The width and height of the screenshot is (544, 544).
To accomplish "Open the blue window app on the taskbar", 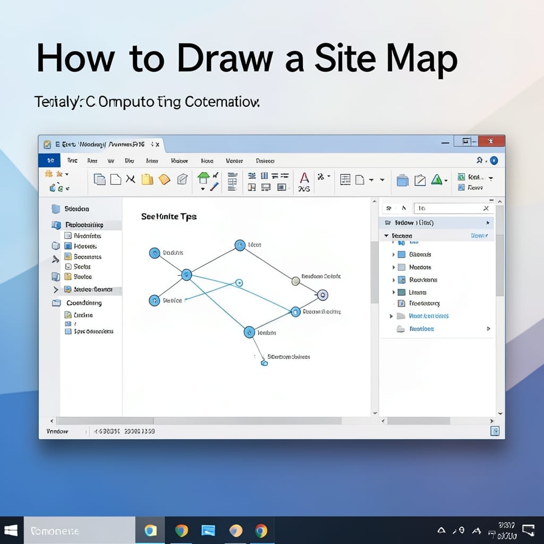I will (x=208, y=531).
